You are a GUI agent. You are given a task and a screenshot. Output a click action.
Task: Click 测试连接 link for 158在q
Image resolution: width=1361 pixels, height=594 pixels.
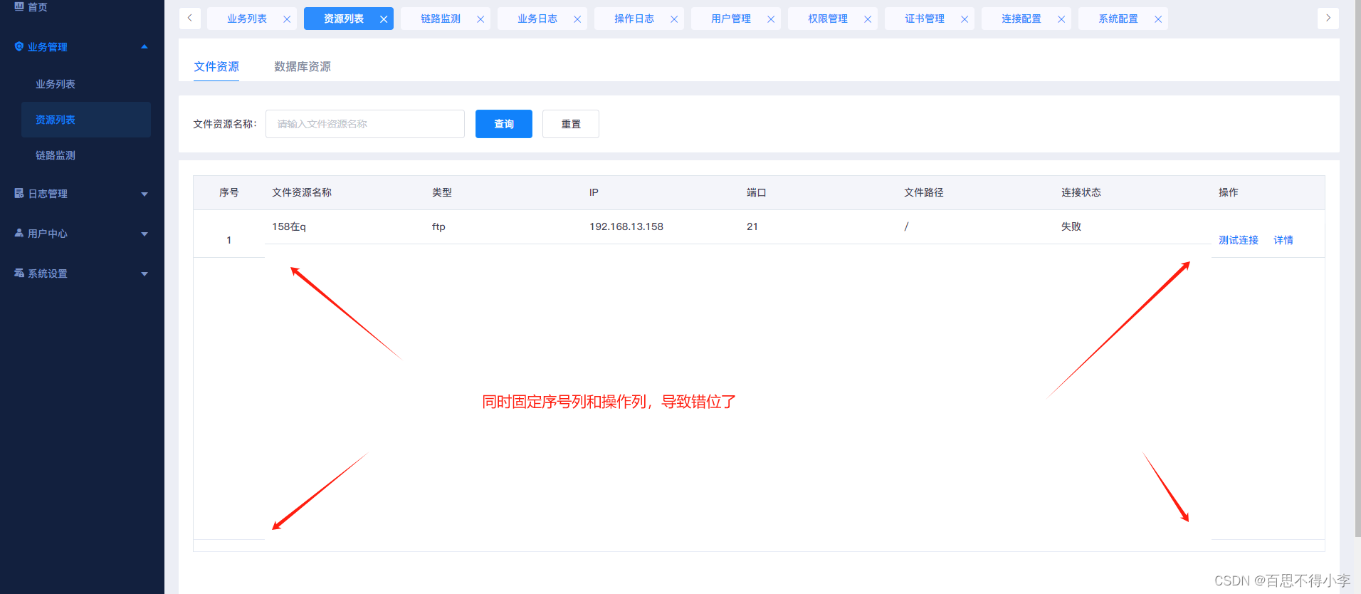pyautogui.click(x=1239, y=240)
